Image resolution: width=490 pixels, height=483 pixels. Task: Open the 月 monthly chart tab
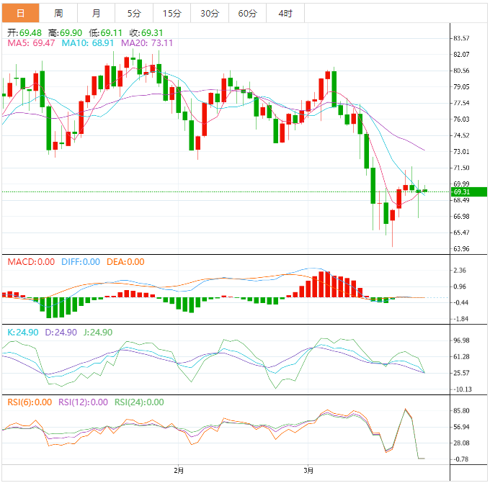pos(97,13)
